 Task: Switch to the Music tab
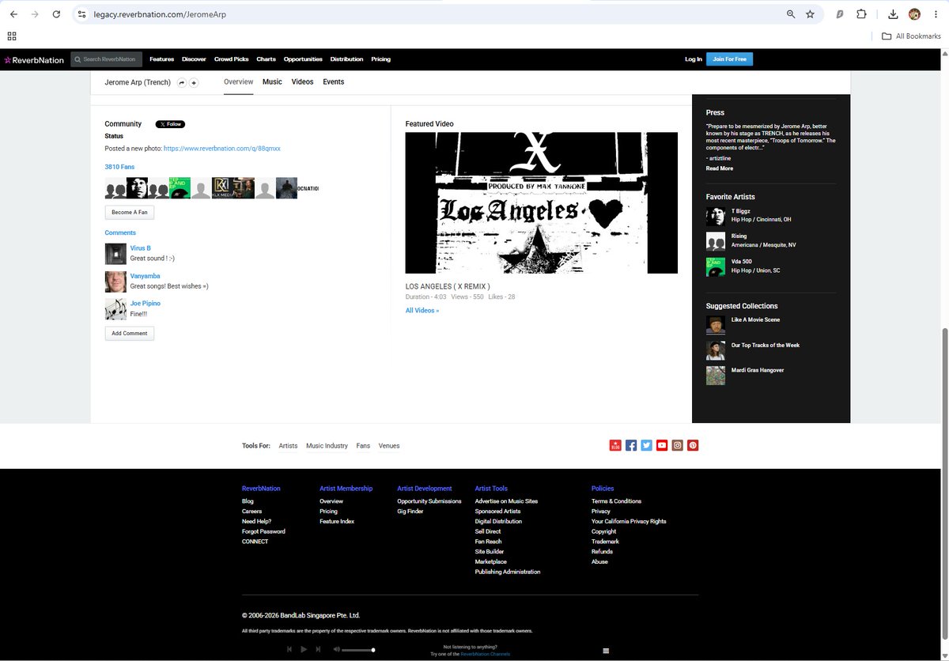(x=272, y=82)
